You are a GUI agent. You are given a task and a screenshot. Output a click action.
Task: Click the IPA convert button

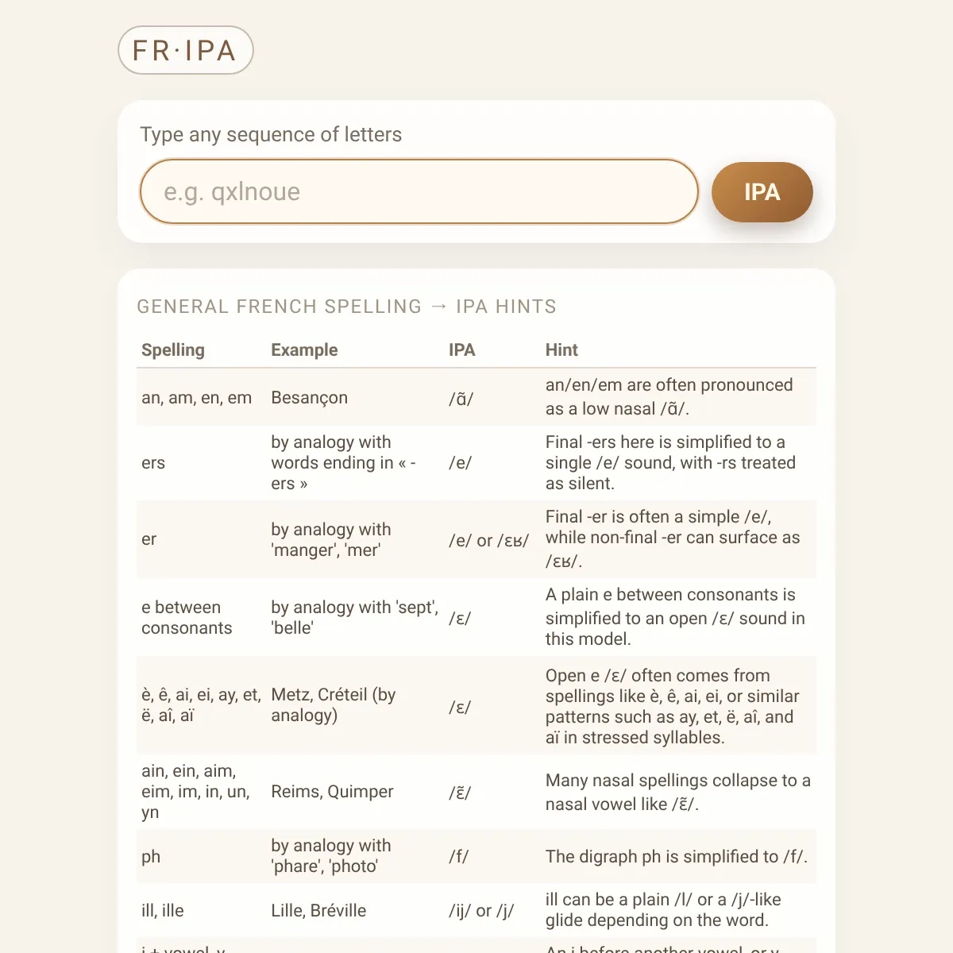point(762,192)
